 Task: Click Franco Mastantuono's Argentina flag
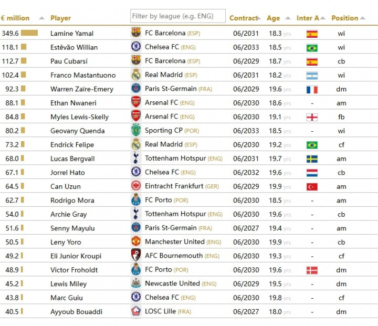[312, 75]
